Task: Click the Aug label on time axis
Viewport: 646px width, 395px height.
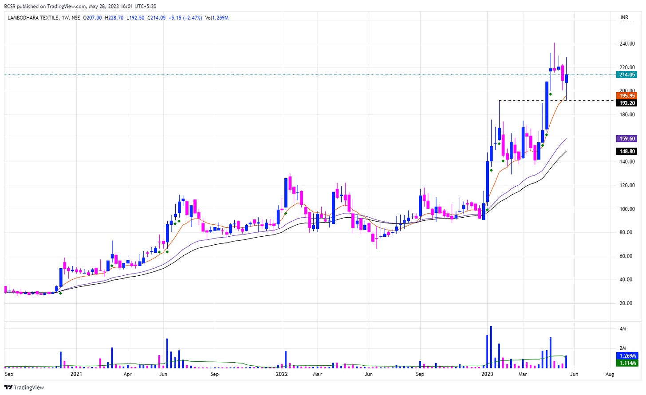Action: [x=610, y=374]
